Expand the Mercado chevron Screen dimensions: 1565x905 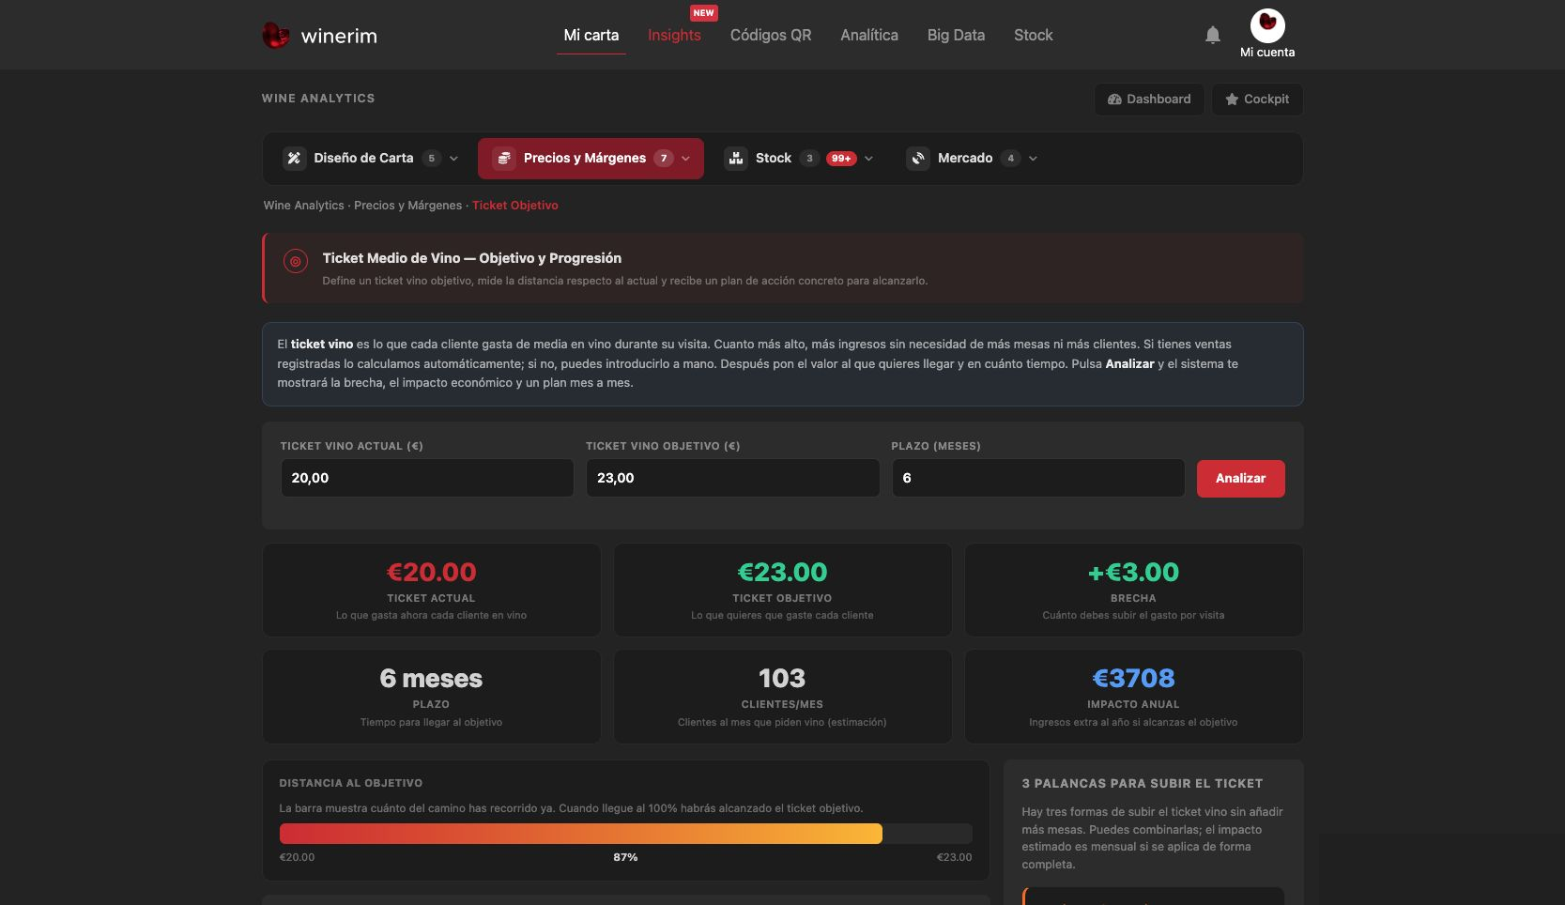(x=1033, y=159)
